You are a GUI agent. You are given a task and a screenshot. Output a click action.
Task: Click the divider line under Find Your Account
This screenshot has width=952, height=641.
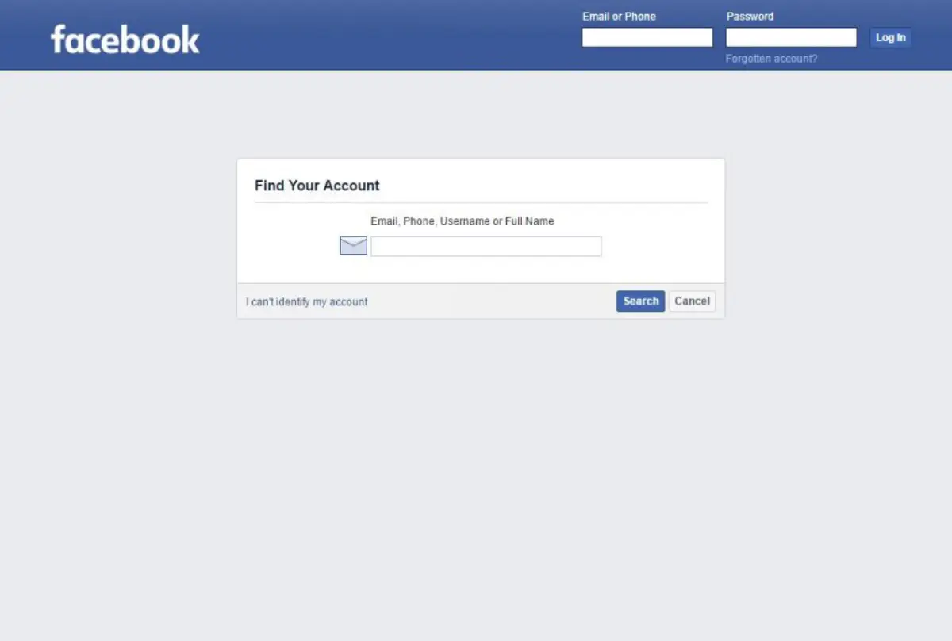pos(481,202)
